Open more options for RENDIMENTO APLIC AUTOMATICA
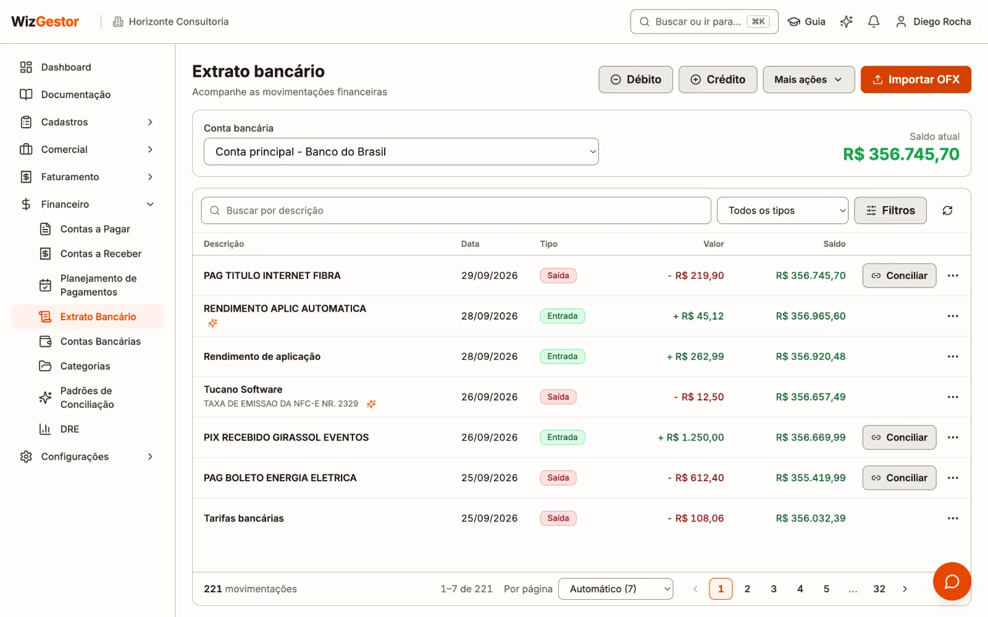The image size is (988, 617). pyautogui.click(x=953, y=316)
